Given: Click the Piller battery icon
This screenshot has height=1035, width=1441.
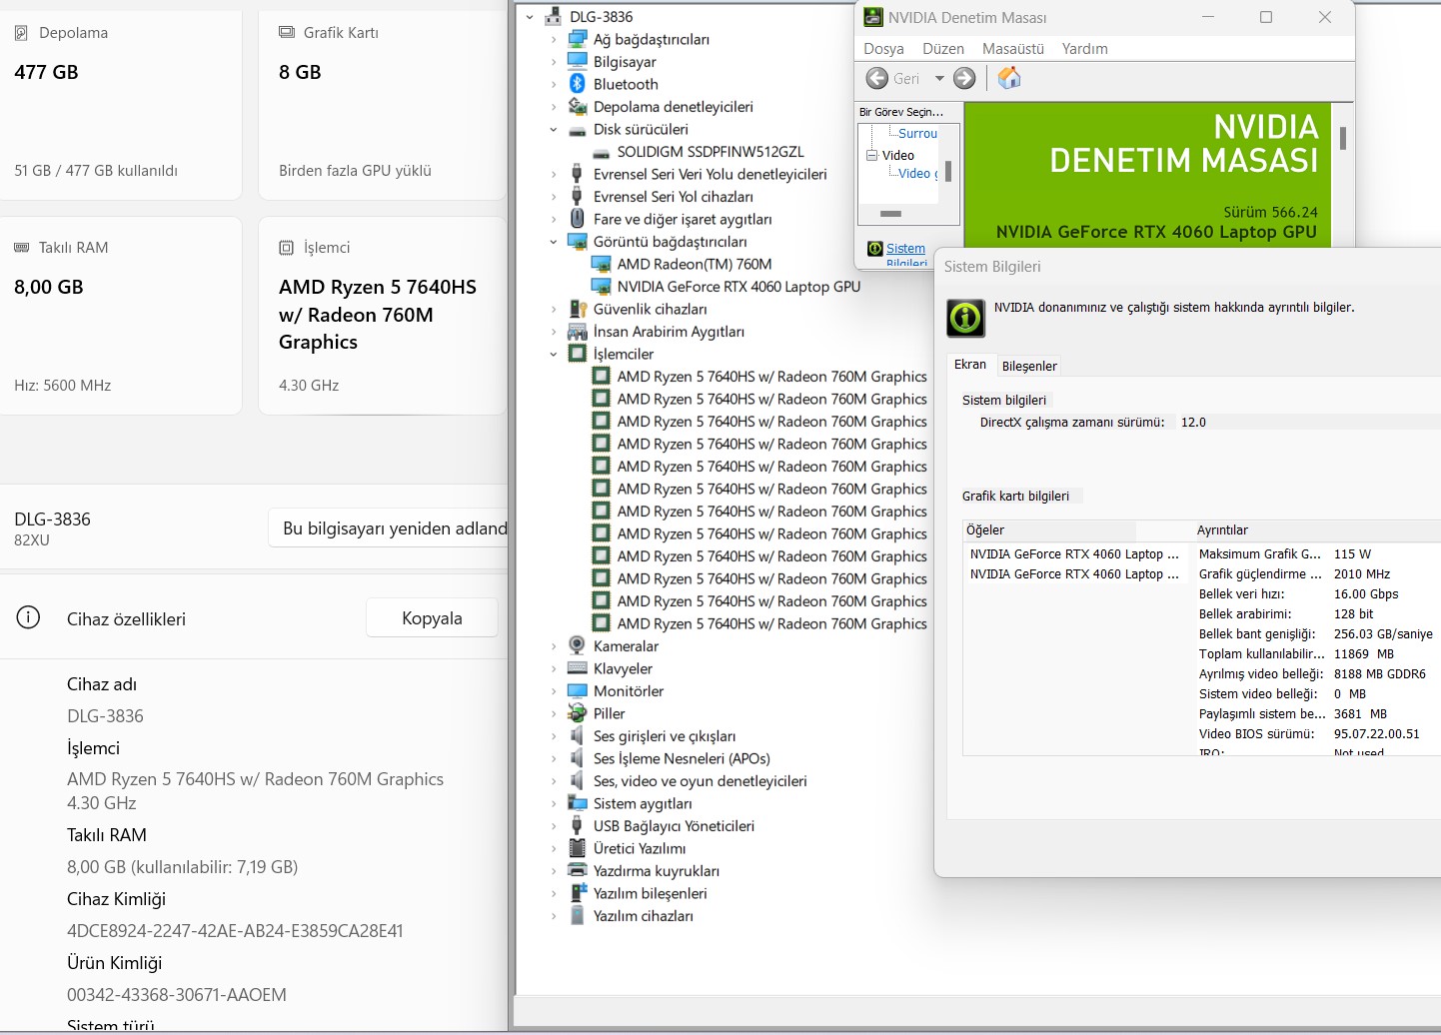Looking at the screenshot, I should (x=577, y=713).
